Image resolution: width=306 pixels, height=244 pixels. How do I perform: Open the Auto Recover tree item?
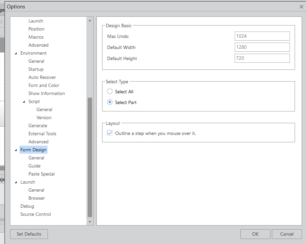[x=42, y=77]
